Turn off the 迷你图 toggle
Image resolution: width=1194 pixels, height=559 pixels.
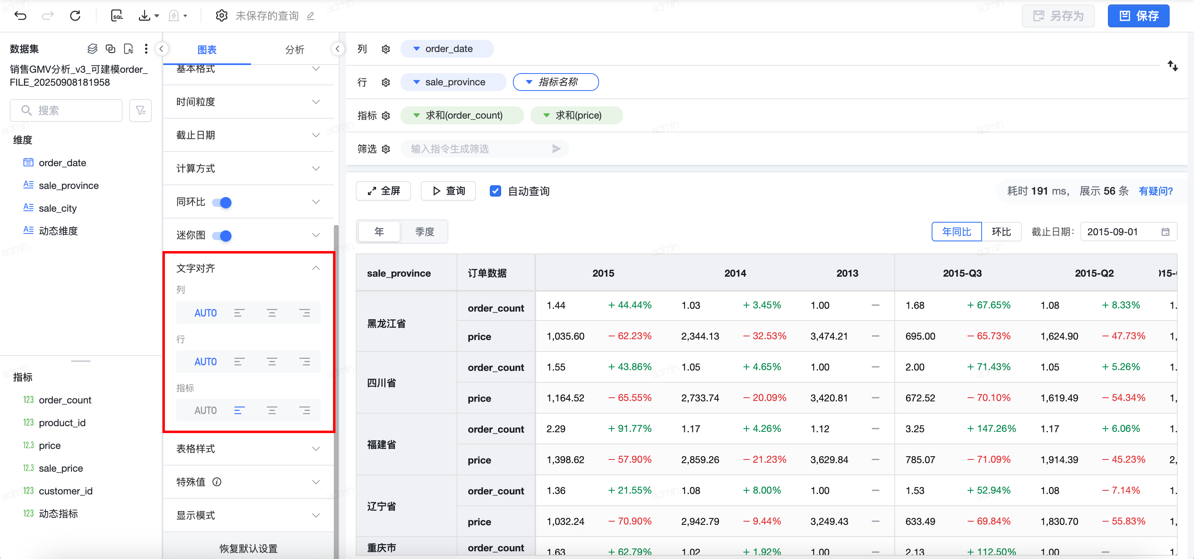222,236
